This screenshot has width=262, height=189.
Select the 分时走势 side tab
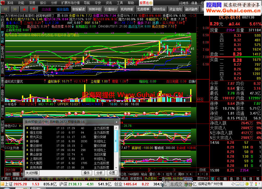[2, 22]
